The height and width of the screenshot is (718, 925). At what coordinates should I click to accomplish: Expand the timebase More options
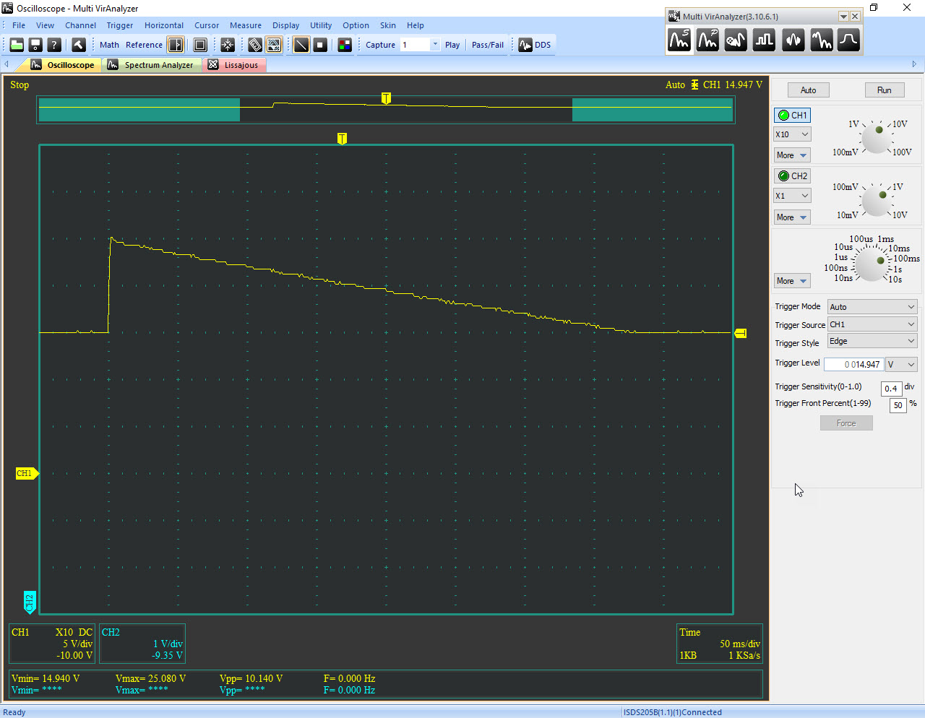[x=792, y=281]
